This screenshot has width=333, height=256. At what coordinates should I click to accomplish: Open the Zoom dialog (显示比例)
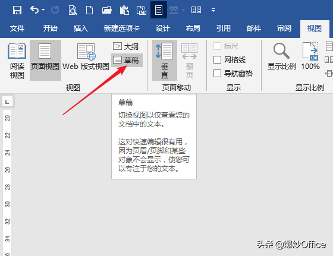click(x=282, y=56)
